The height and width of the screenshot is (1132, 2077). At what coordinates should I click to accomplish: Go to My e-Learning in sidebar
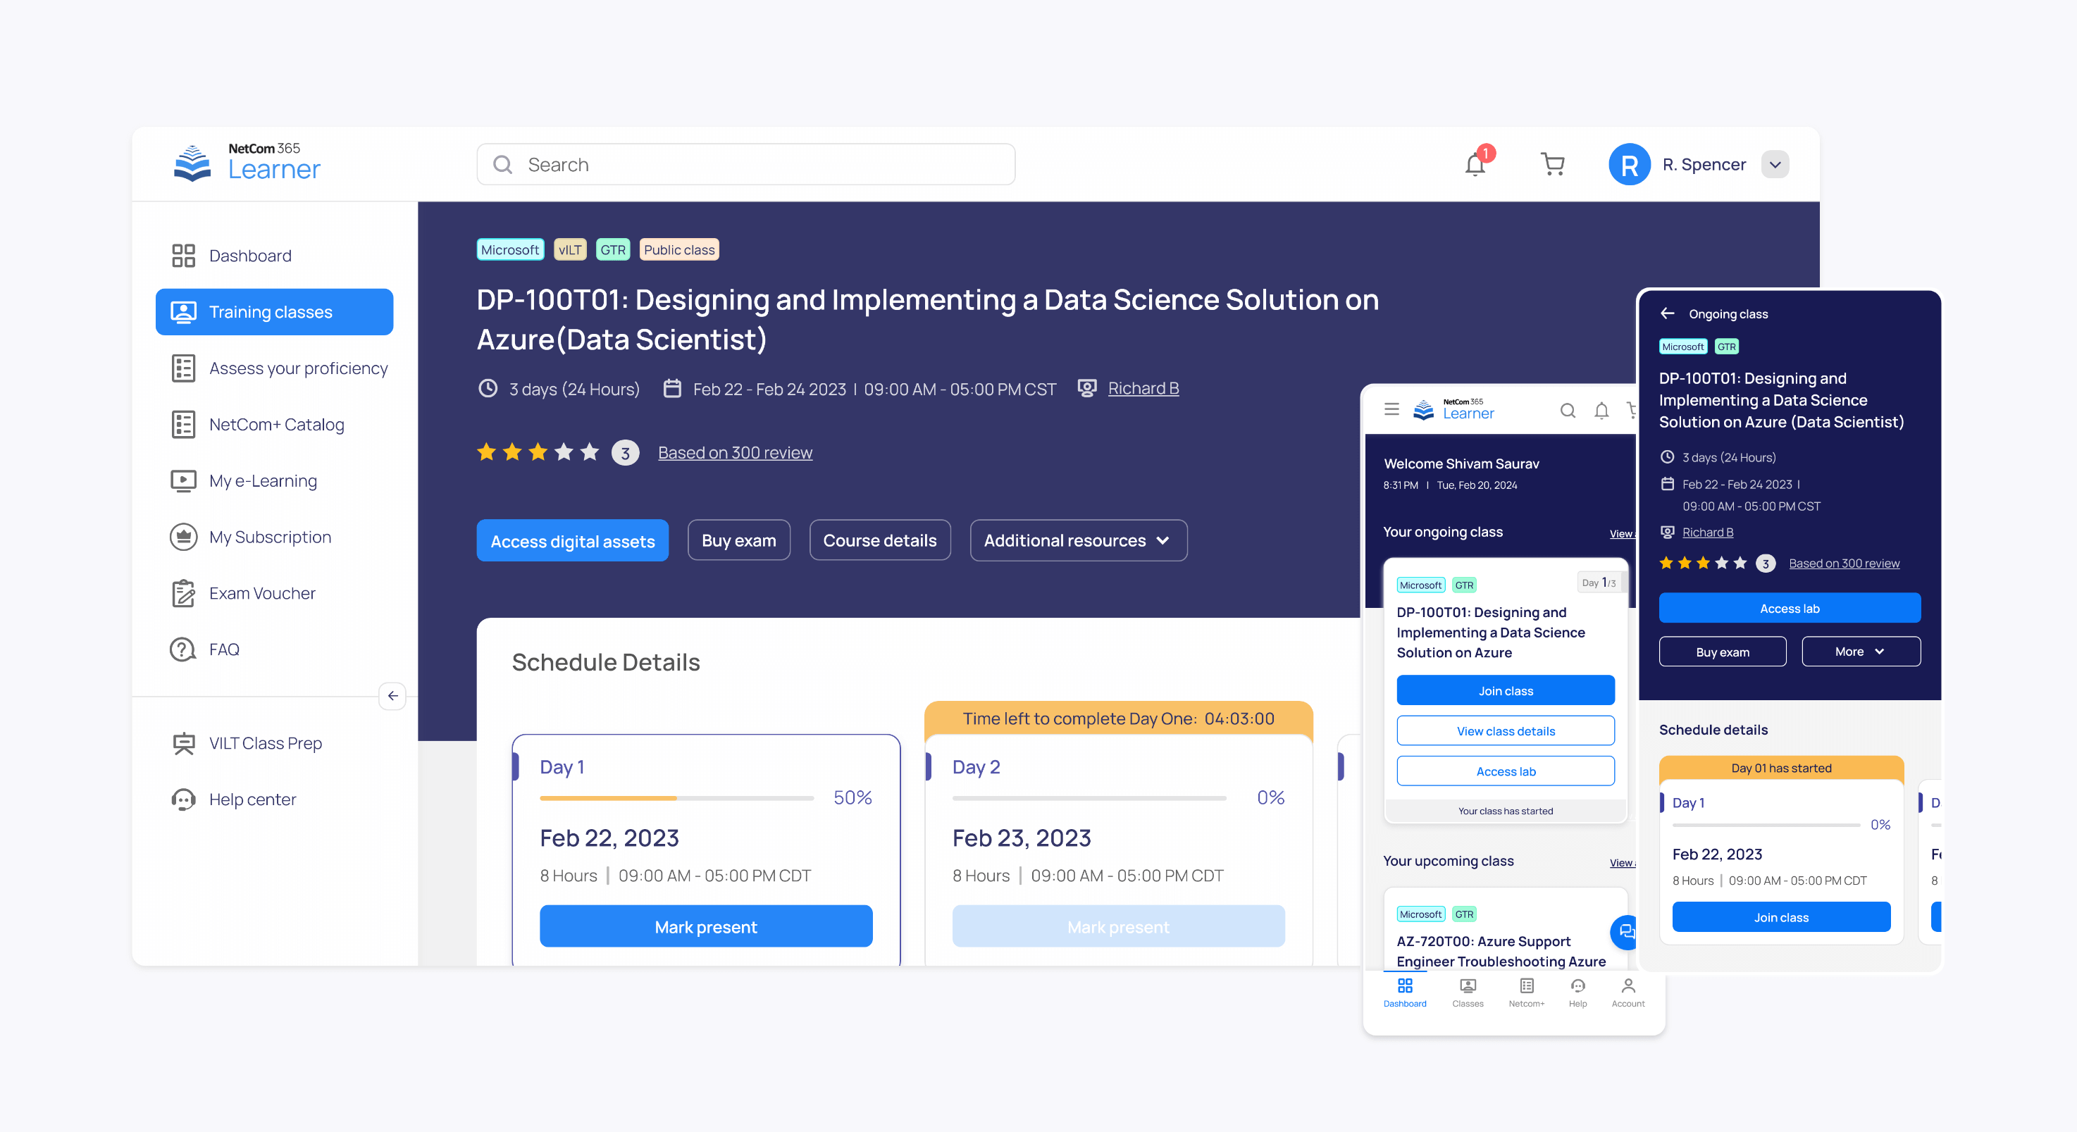(x=274, y=480)
